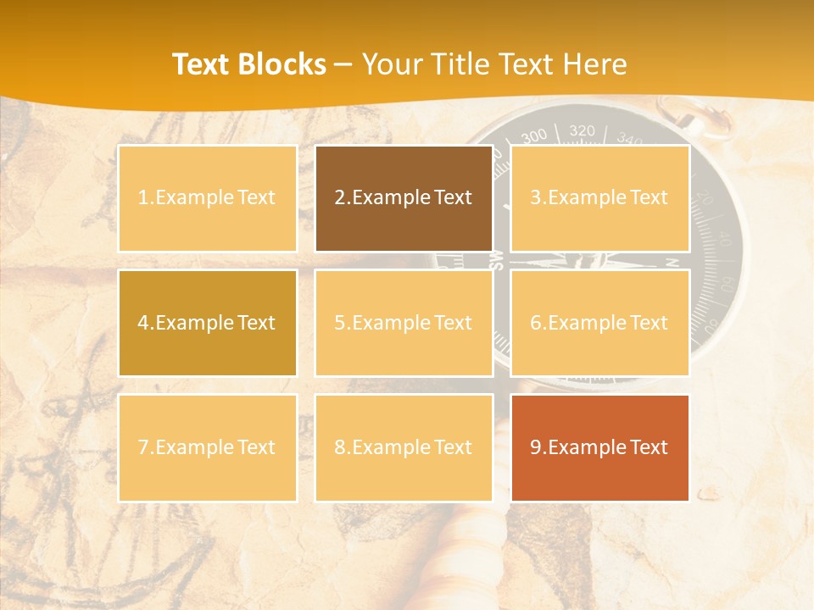This screenshot has width=814, height=610.
Task: Click the SW label on the compass
Action: pyautogui.click(x=498, y=260)
